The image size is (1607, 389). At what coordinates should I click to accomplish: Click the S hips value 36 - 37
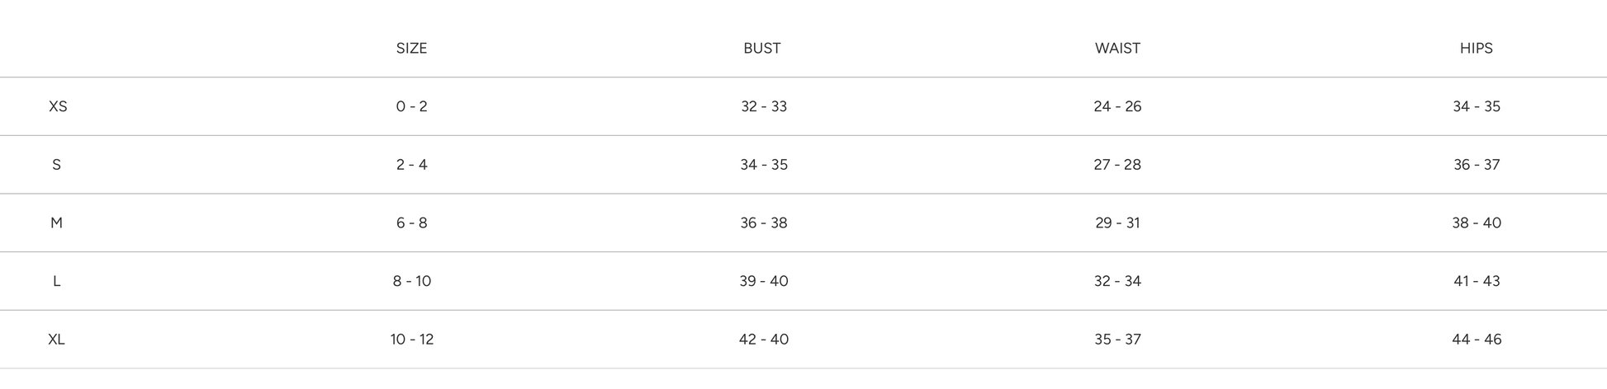tap(1477, 165)
